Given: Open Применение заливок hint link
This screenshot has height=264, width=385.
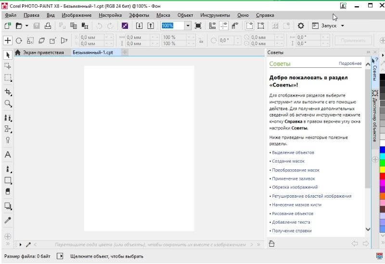Looking at the screenshot, I should point(294,178).
